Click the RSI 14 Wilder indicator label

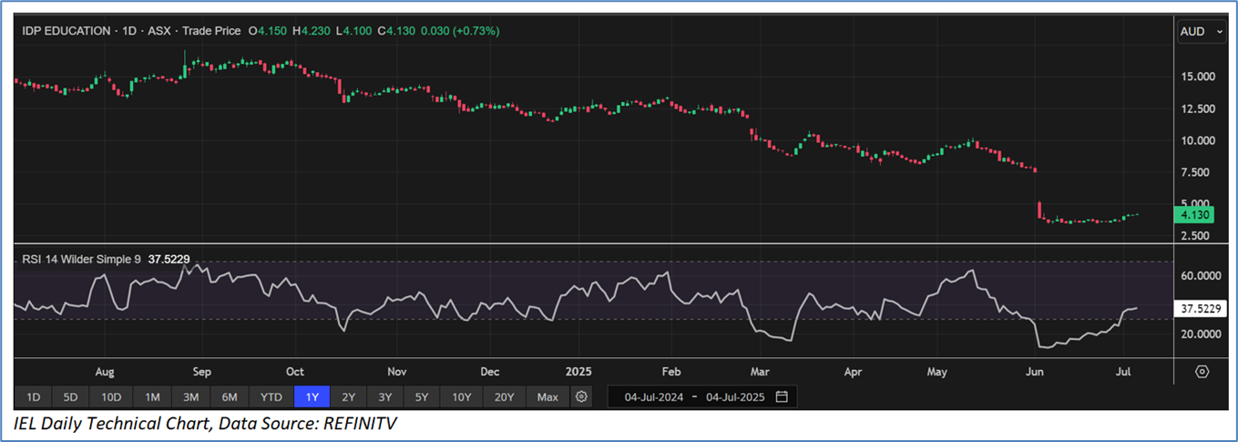[x=80, y=259]
